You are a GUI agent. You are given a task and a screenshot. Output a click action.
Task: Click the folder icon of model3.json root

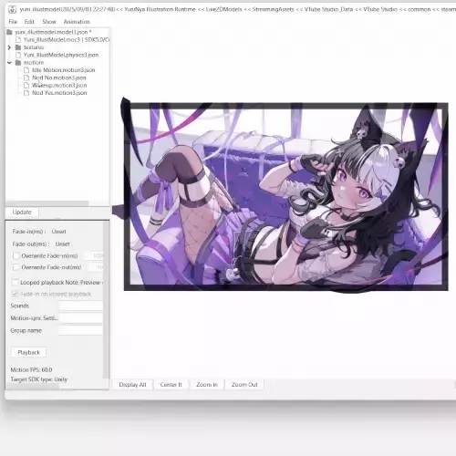pyautogui.click(x=9, y=32)
